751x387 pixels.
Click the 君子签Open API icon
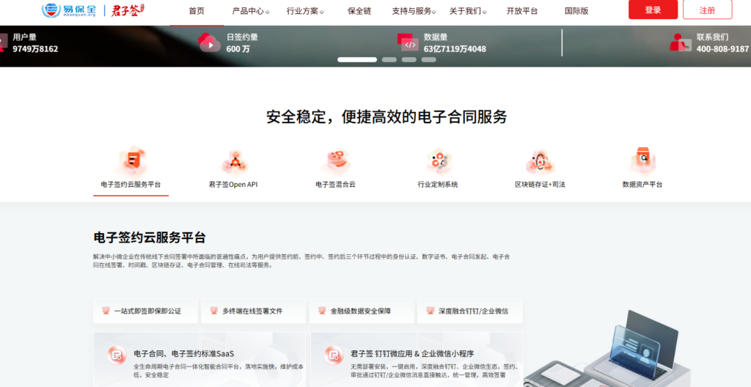coord(235,162)
